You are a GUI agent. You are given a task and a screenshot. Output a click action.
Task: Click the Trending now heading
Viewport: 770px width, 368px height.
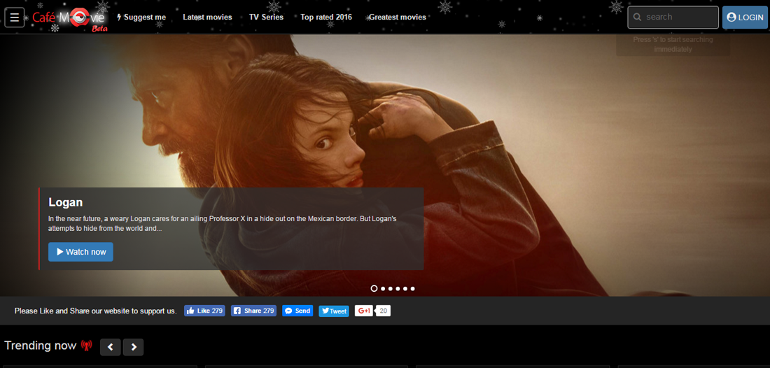(41, 346)
